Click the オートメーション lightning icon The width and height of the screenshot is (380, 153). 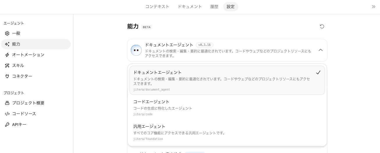point(7,55)
